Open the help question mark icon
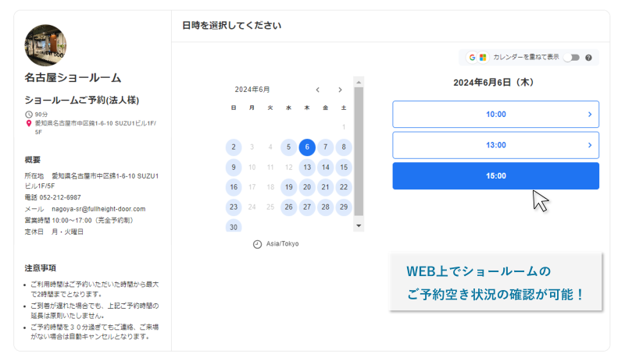 tap(588, 58)
